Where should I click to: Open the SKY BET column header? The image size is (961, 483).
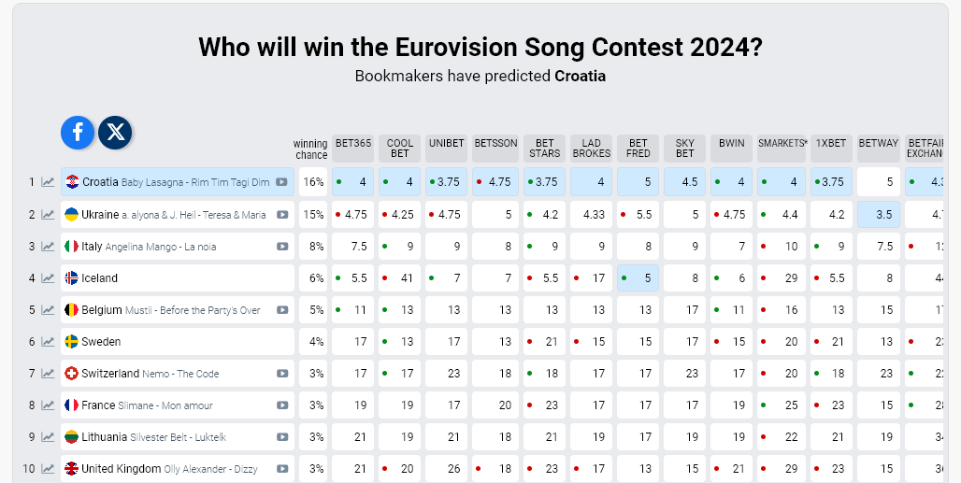(685, 148)
